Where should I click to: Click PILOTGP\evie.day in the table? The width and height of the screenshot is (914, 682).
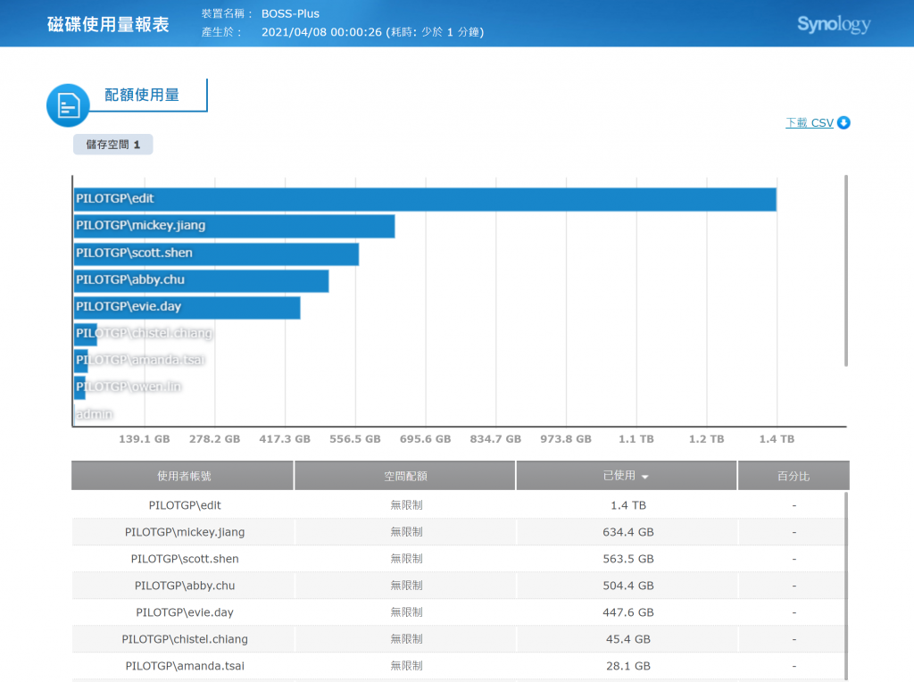point(185,612)
